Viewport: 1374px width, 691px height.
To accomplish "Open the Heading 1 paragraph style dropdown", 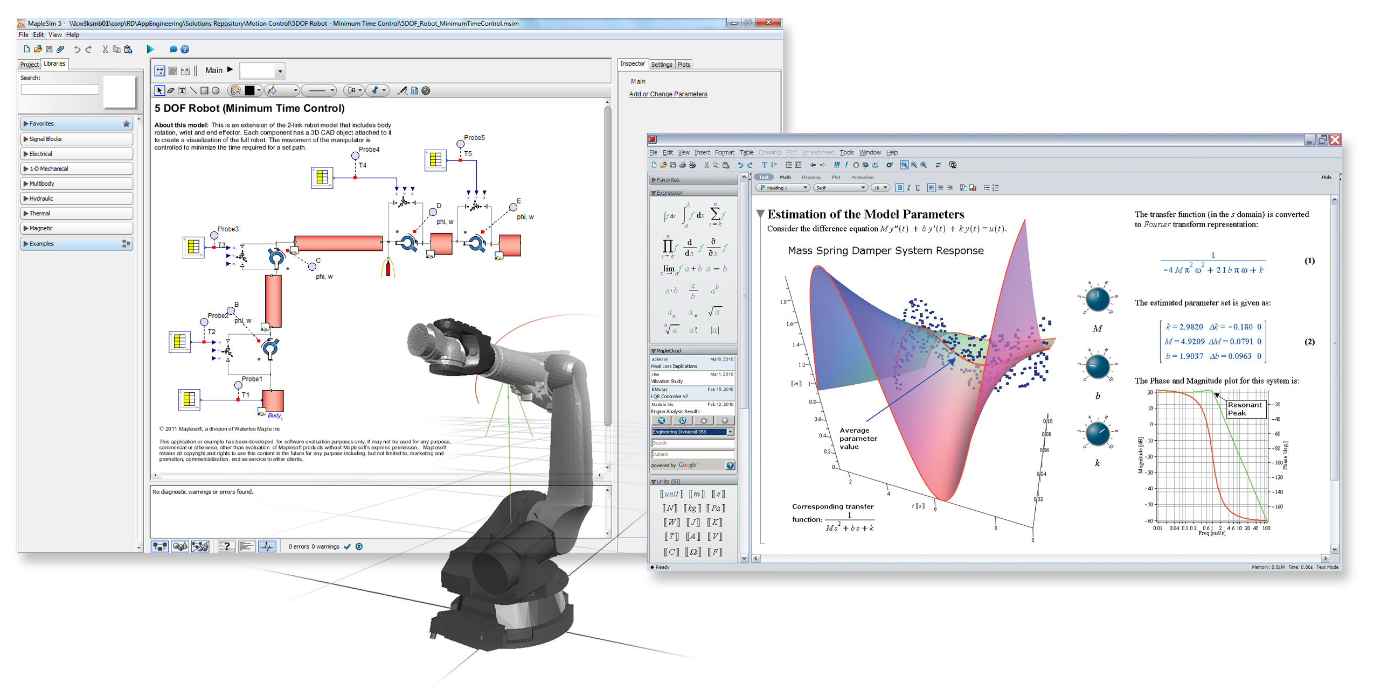I will click(x=783, y=188).
